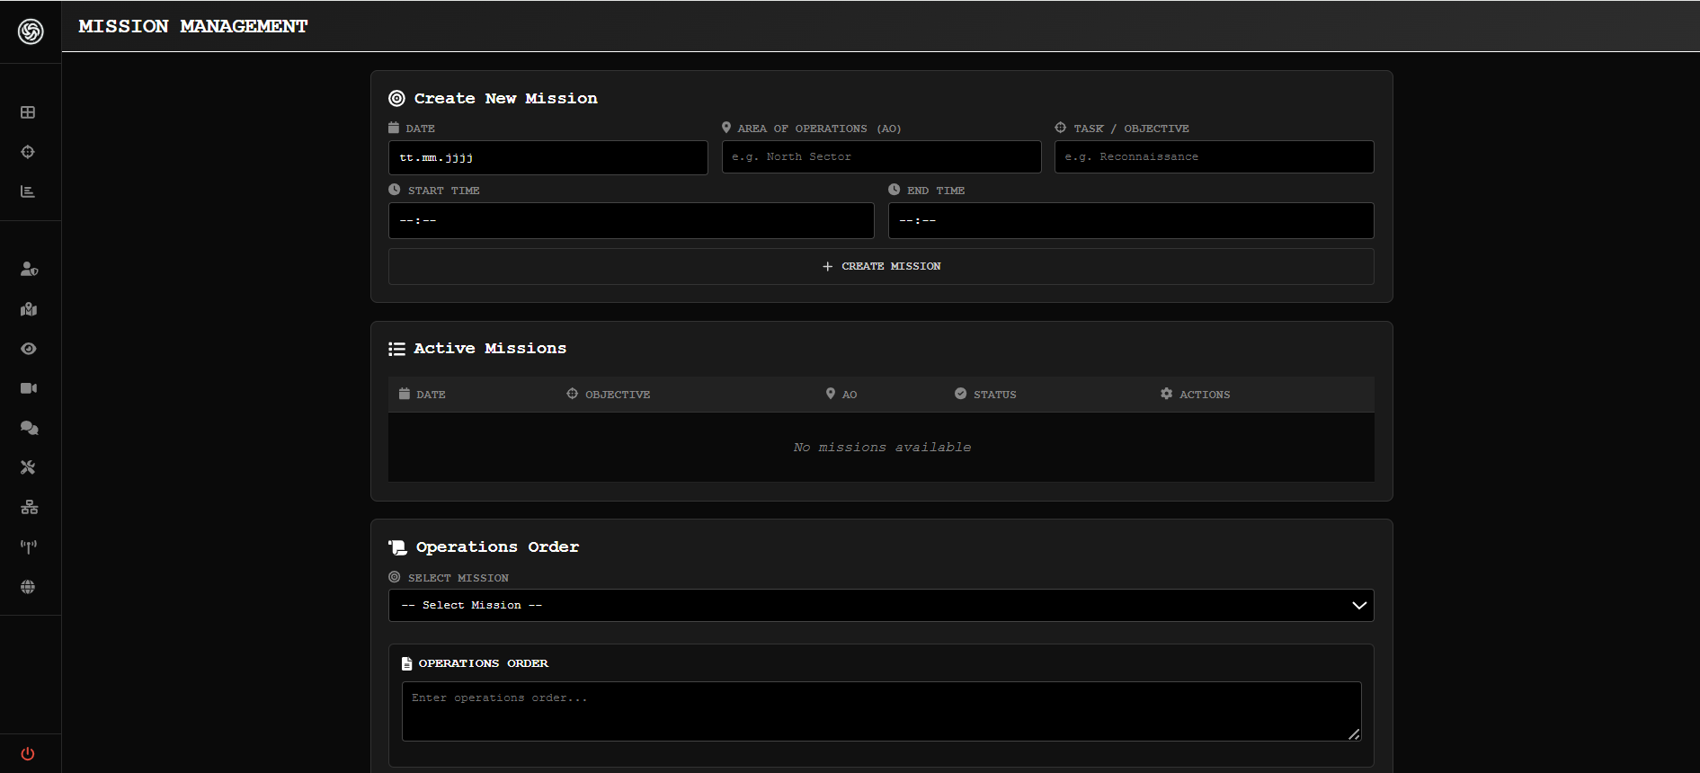Click the Area of Operations input field
This screenshot has height=773, width=1700.
coord(880,157)
